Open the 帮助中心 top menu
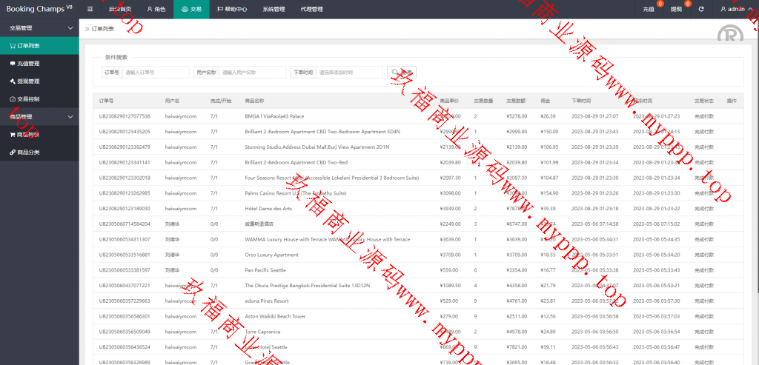 pos(232,9)
